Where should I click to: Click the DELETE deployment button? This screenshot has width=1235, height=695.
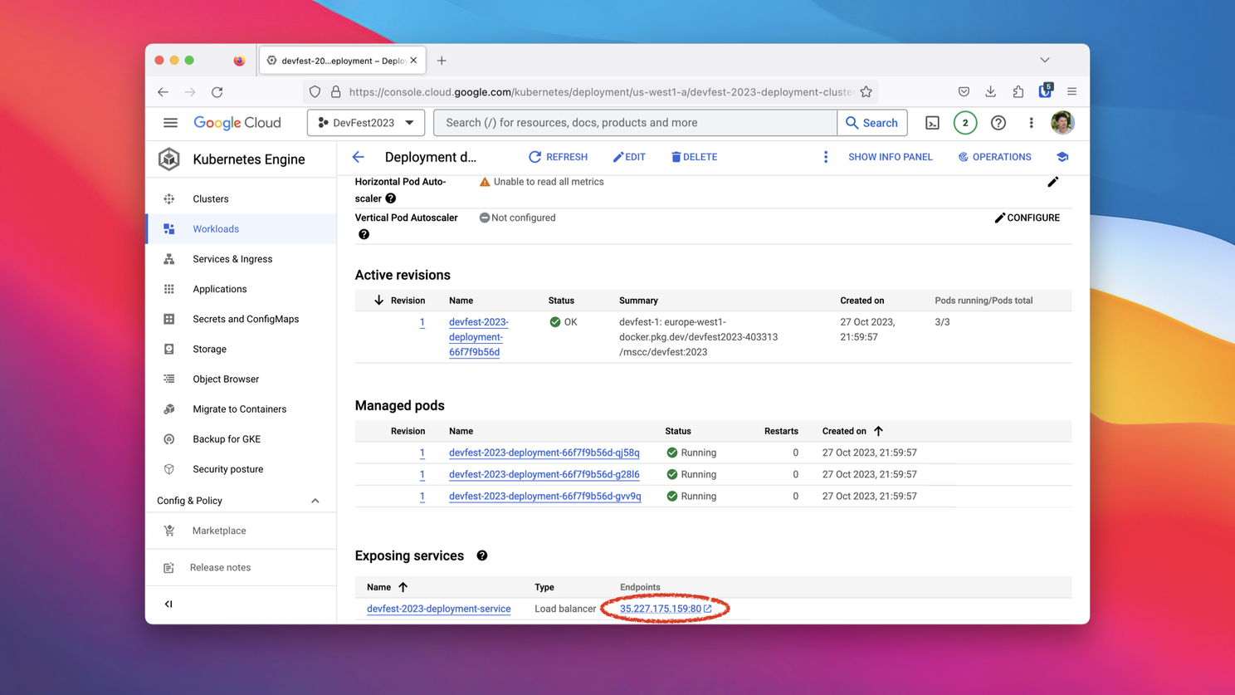coord(694,157)
